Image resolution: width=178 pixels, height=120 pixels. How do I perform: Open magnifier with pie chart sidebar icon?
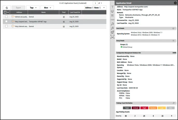tap(112, 24)
